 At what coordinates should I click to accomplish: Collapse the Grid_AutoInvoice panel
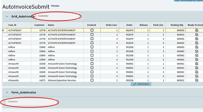(7, 16)
